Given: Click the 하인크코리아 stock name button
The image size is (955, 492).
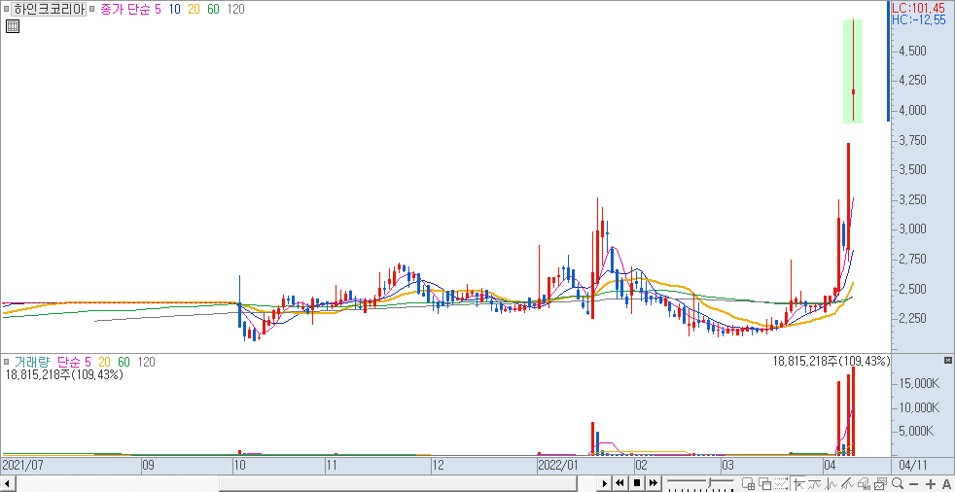Looking at the screenshot, I should pos(50,10).
